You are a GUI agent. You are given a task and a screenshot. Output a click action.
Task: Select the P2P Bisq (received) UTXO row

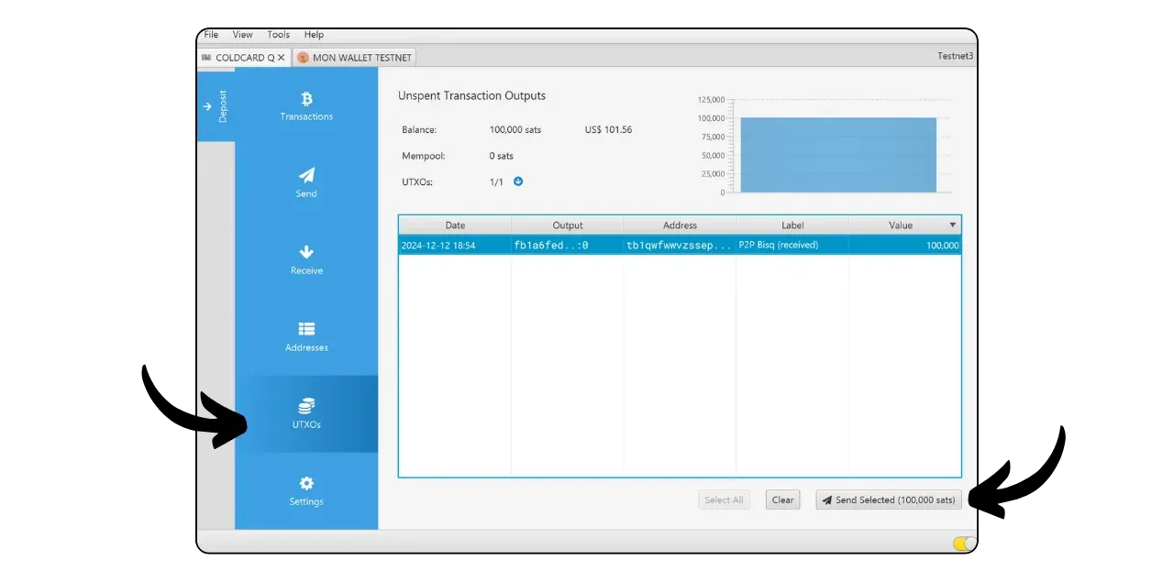point(679,246)
